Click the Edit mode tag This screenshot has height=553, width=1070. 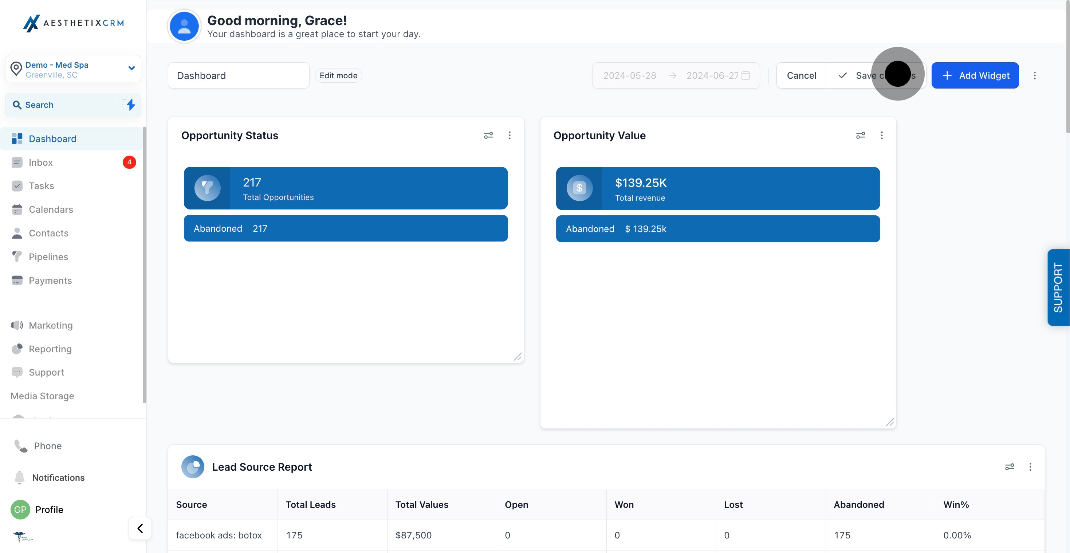tap(339, 76)
